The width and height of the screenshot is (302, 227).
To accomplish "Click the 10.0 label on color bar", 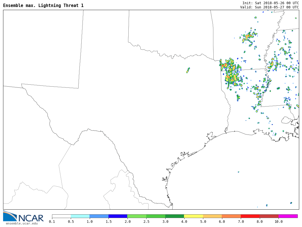I will pos(279,222).
